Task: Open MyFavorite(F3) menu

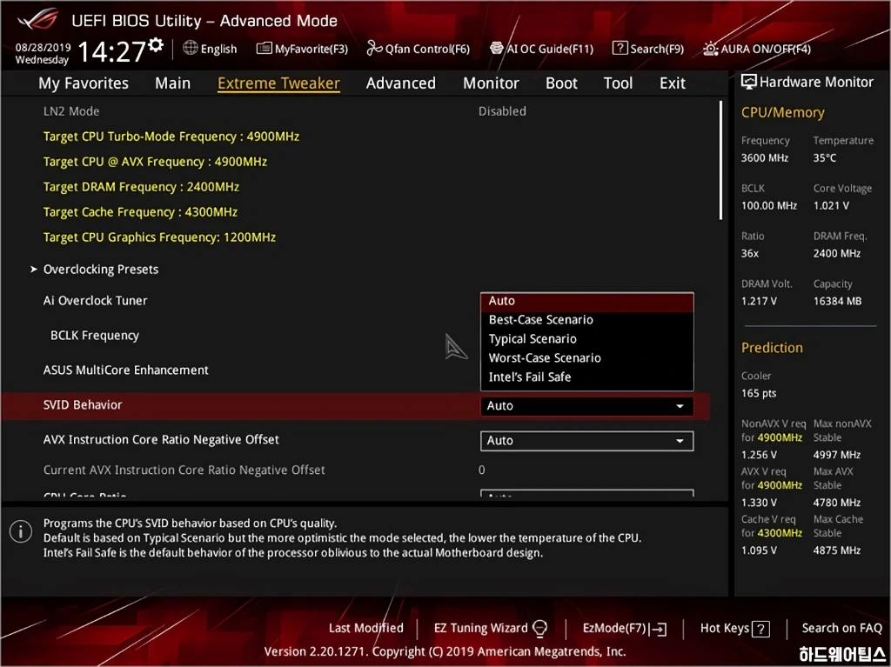Action: point(302,49)
